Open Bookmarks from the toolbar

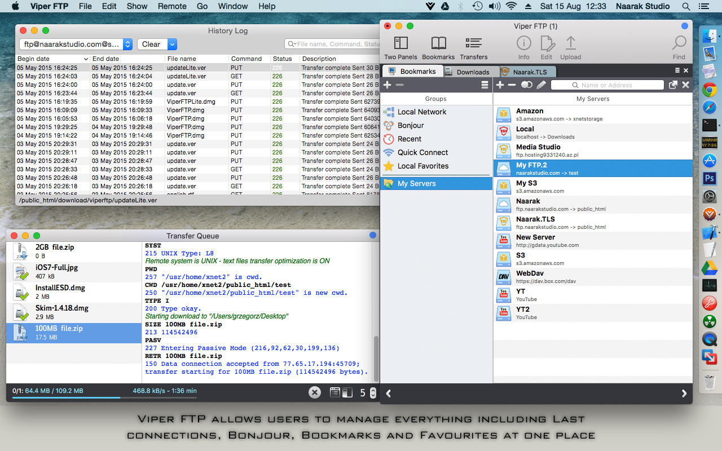click(438, 48)
